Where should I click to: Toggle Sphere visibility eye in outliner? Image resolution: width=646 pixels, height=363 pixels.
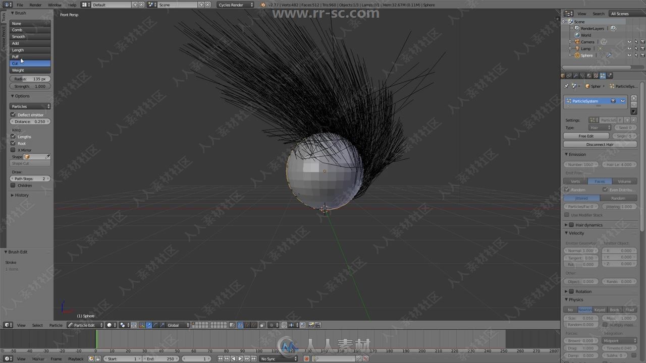[629, 55]
